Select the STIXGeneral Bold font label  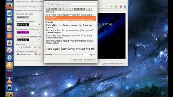tap(52, 43)
